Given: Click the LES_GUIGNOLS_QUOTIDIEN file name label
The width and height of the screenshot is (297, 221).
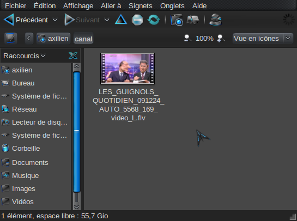Looking at the screenshot, I should click(129, 105).
